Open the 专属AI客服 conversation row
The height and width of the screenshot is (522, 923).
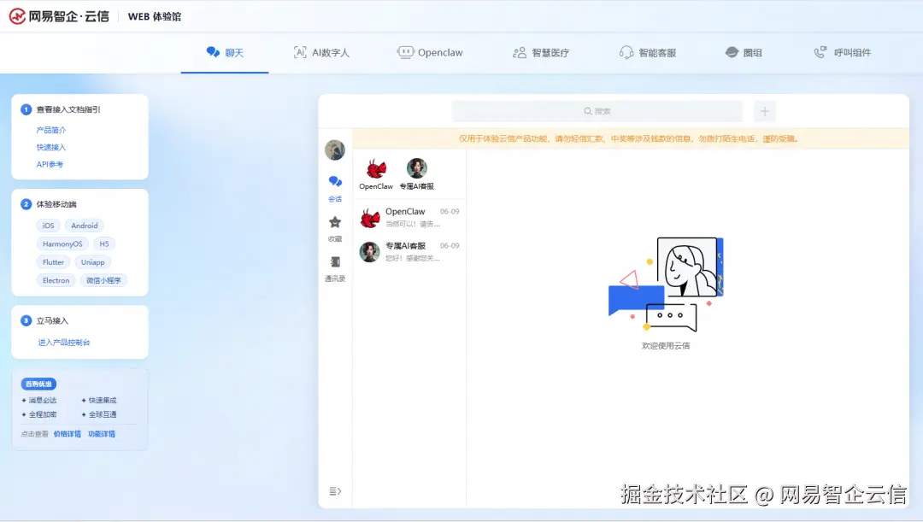point(409,251)
